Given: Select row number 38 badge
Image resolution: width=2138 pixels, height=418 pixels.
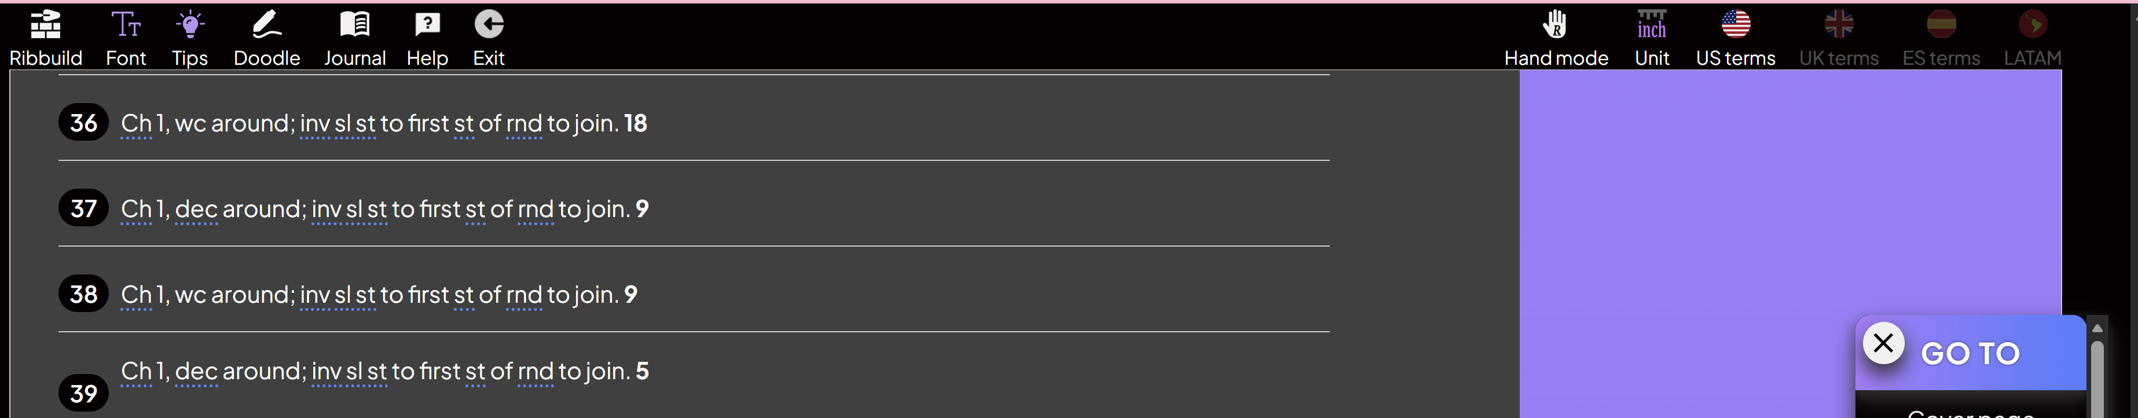Looking at the screenshot, I should click(84, 295).
